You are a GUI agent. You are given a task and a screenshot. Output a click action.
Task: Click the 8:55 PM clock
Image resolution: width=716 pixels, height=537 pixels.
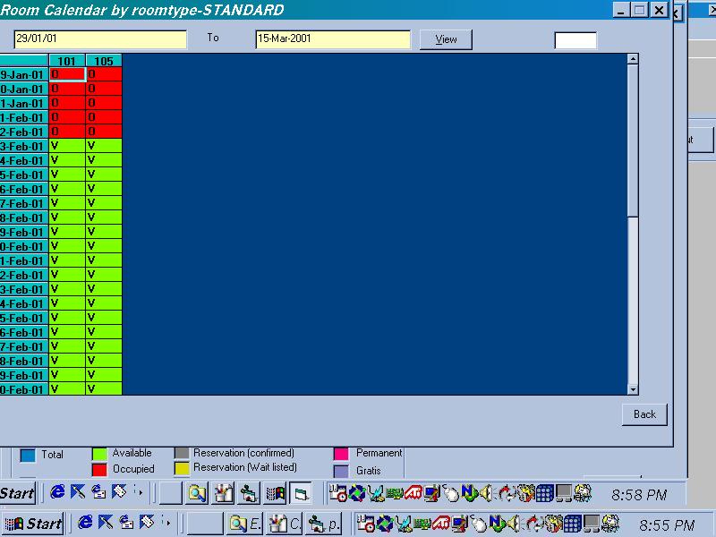pyautogui.click(x=667, y=525)
